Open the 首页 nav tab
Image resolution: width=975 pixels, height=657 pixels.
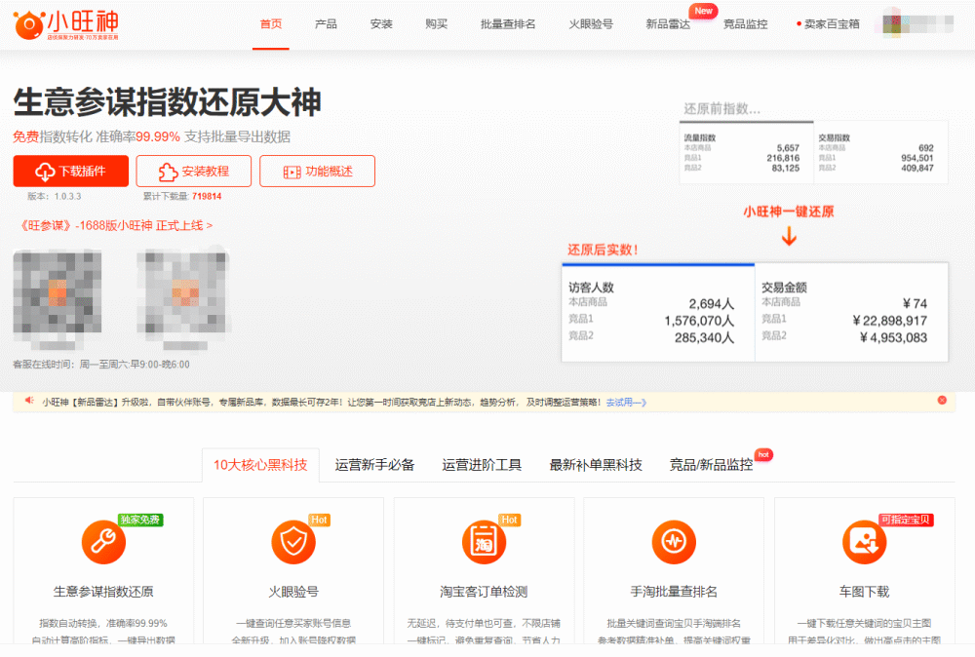pos(270,24)
